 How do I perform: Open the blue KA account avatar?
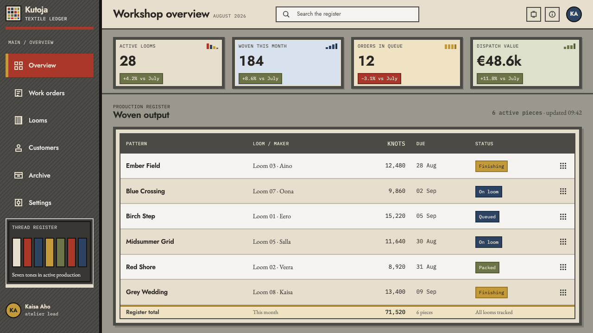(x=574, y=14)
